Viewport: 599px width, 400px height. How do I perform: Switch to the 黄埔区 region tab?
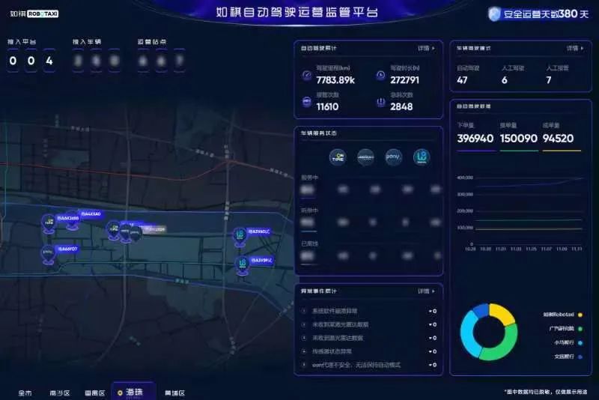click(x=175, y=393)
